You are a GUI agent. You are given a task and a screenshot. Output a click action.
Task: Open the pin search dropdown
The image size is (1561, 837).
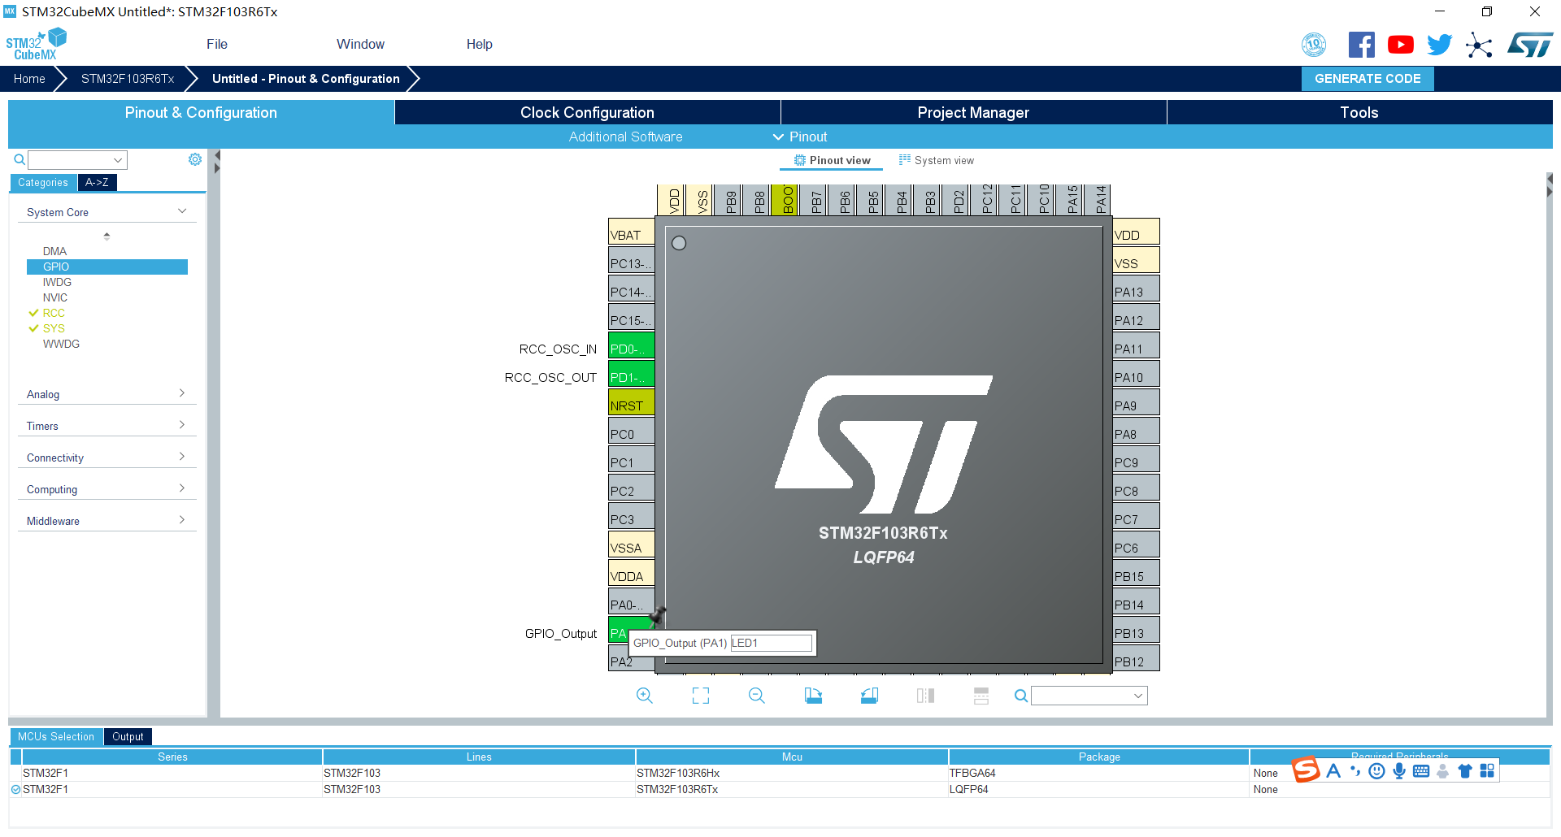pyautogui.click(x=1138, y=696)
